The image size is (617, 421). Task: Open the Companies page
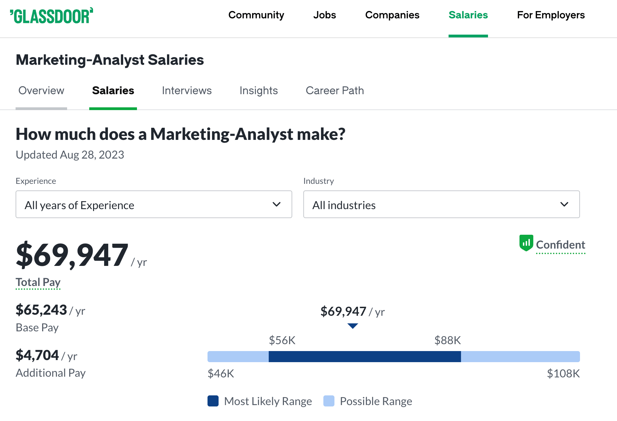coord(392,15)
